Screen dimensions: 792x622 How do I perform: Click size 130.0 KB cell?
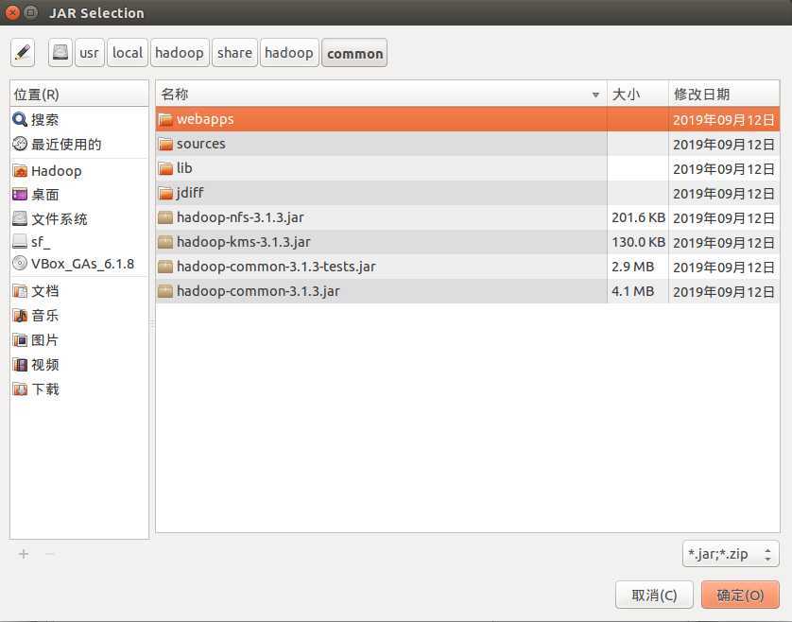click(x=638, y=242)
